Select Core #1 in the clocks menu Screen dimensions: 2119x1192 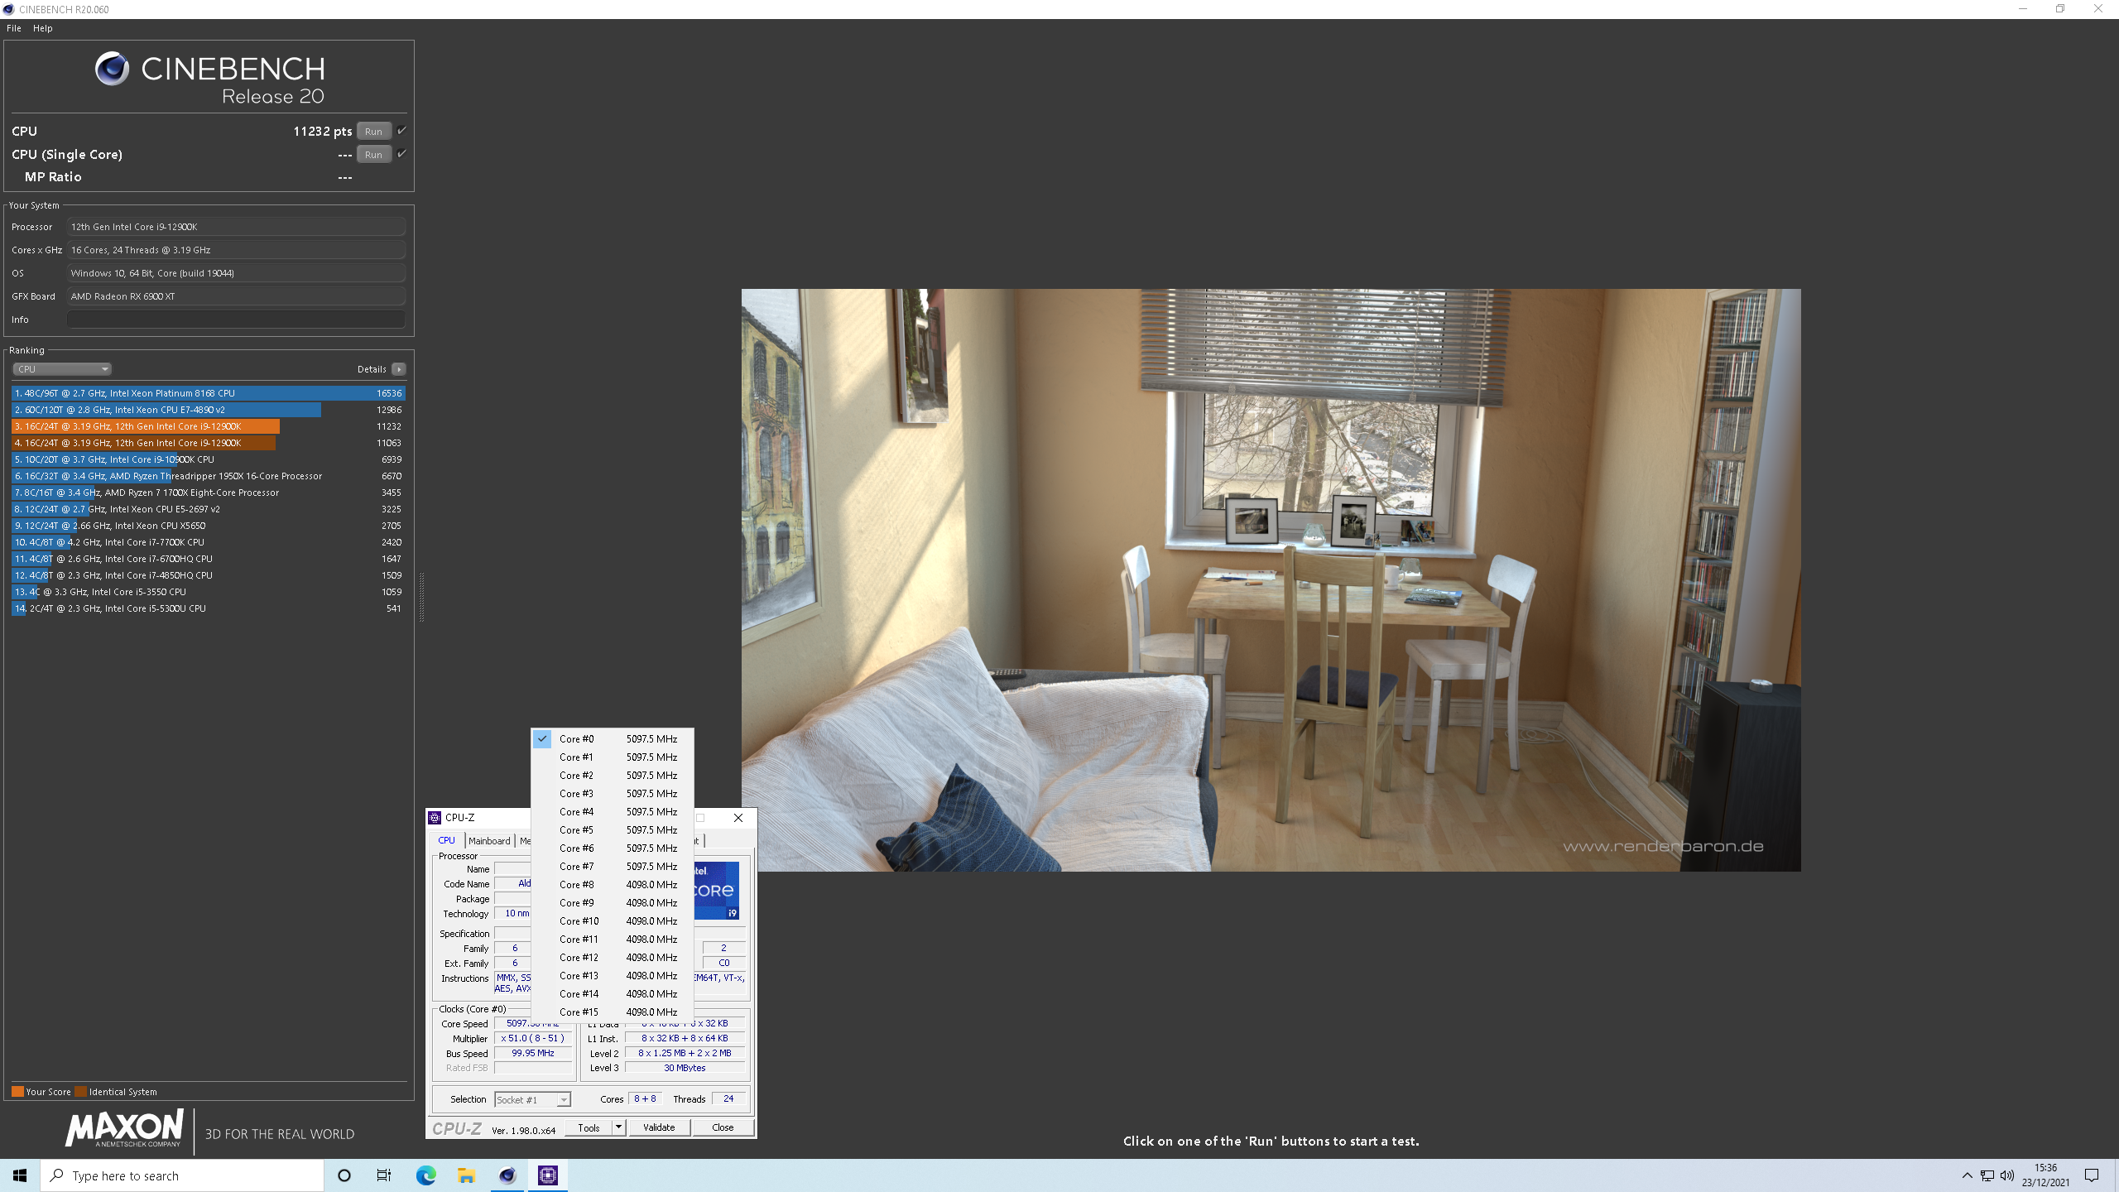tap(613, 757)
